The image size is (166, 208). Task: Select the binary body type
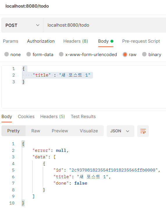click(151, 55)
